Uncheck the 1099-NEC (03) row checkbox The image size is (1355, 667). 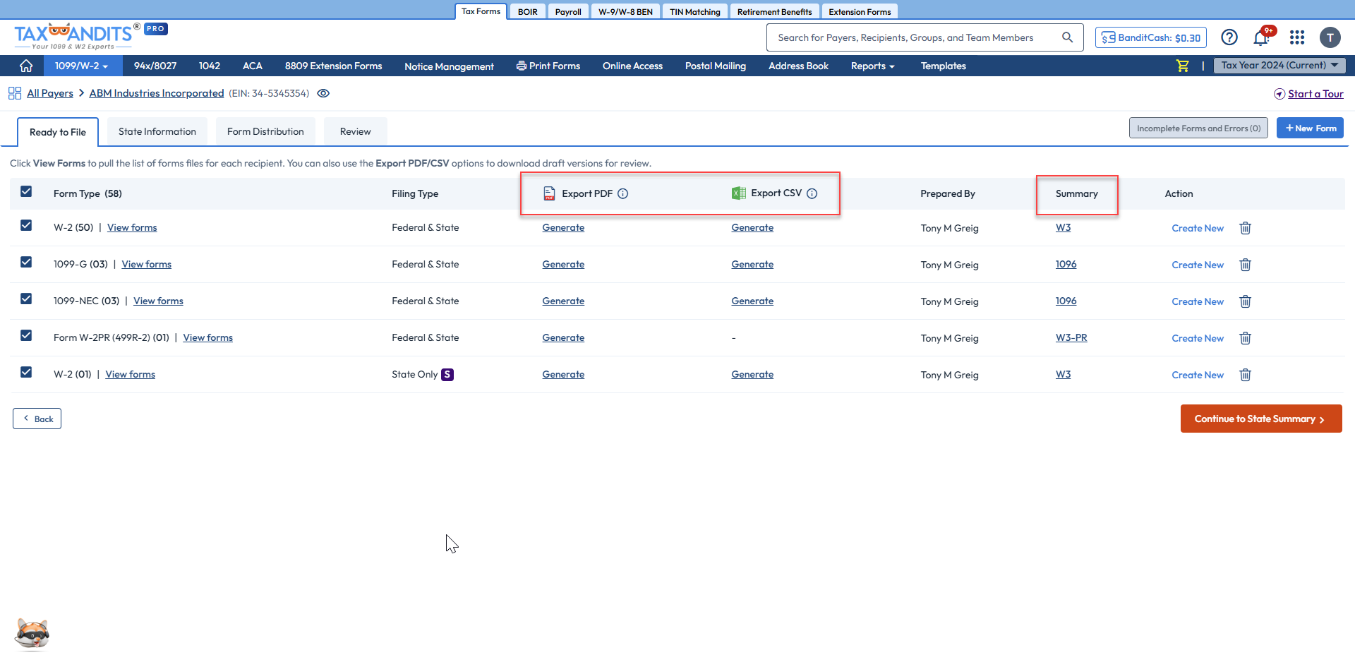point(26,299)
